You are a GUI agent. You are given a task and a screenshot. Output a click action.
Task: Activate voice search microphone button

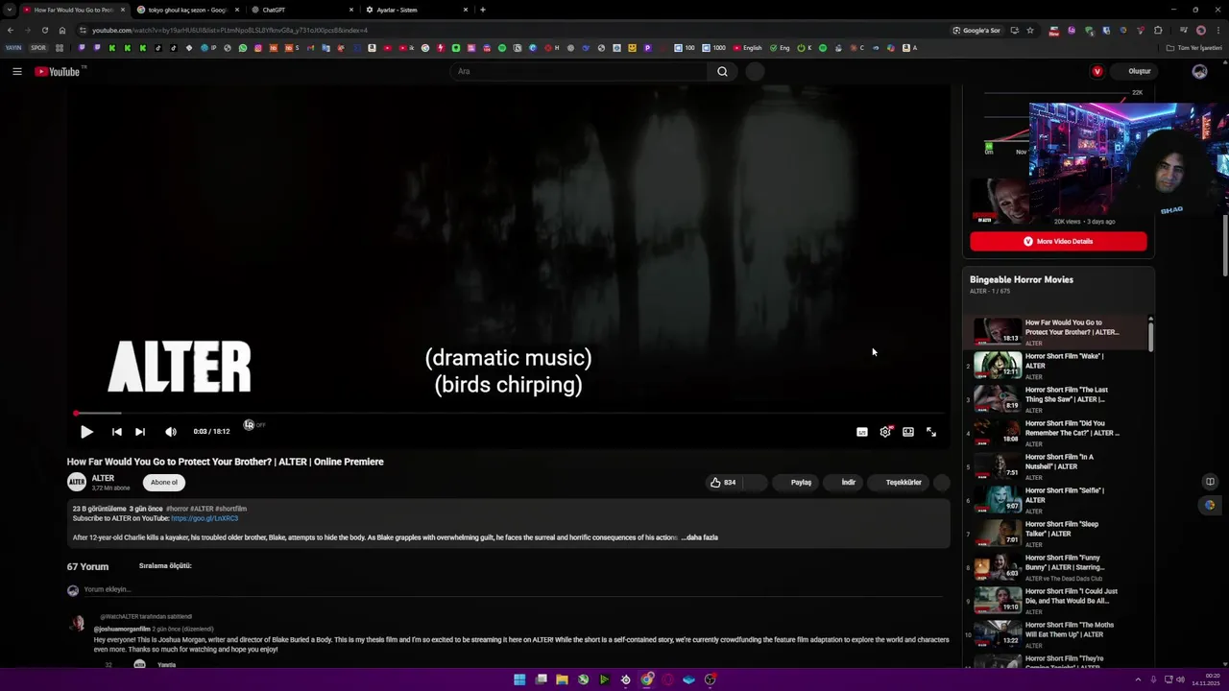(755, 71)
